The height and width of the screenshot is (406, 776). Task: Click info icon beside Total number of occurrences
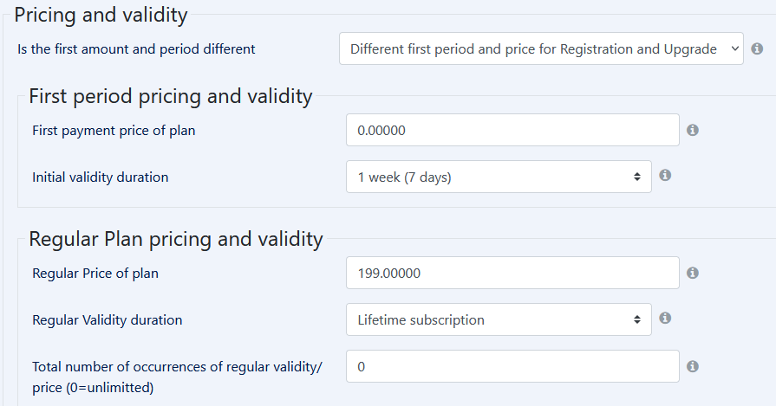[693, 366]
